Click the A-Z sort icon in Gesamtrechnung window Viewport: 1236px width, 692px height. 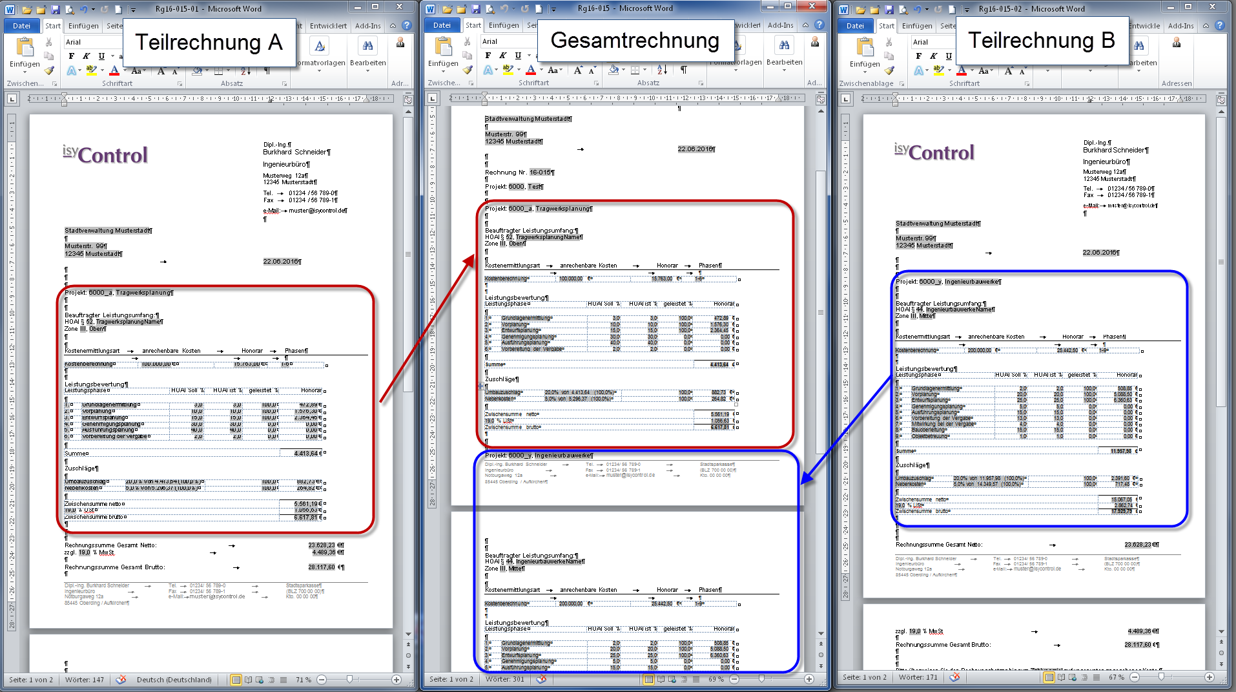pos(662,70)
